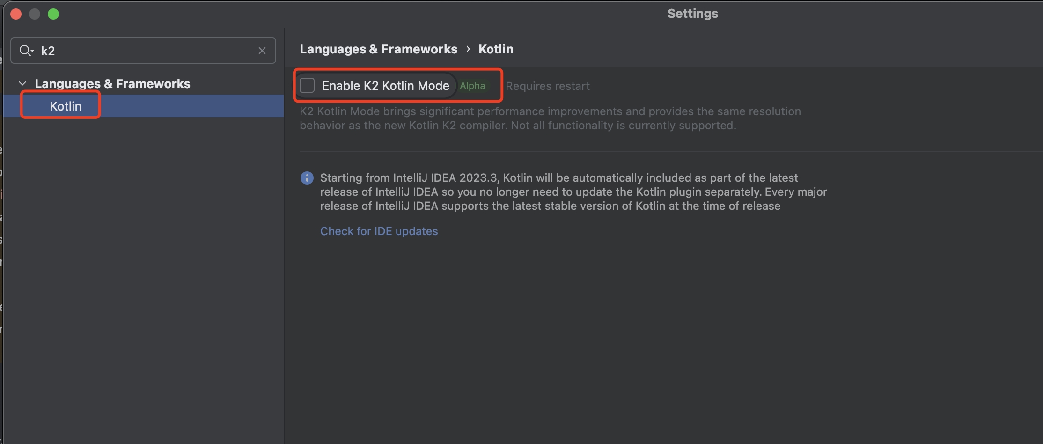Collapse the Languages & Frameworks tree node
Viewport: 1043px width, 444px height.
pos(22,83)
